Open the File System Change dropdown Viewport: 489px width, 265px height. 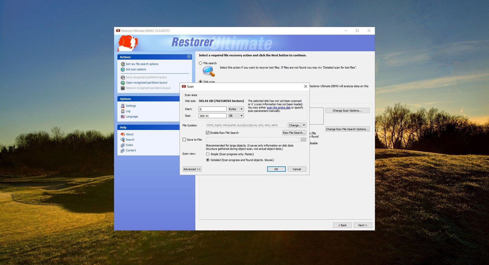click(x=297, y=125)
